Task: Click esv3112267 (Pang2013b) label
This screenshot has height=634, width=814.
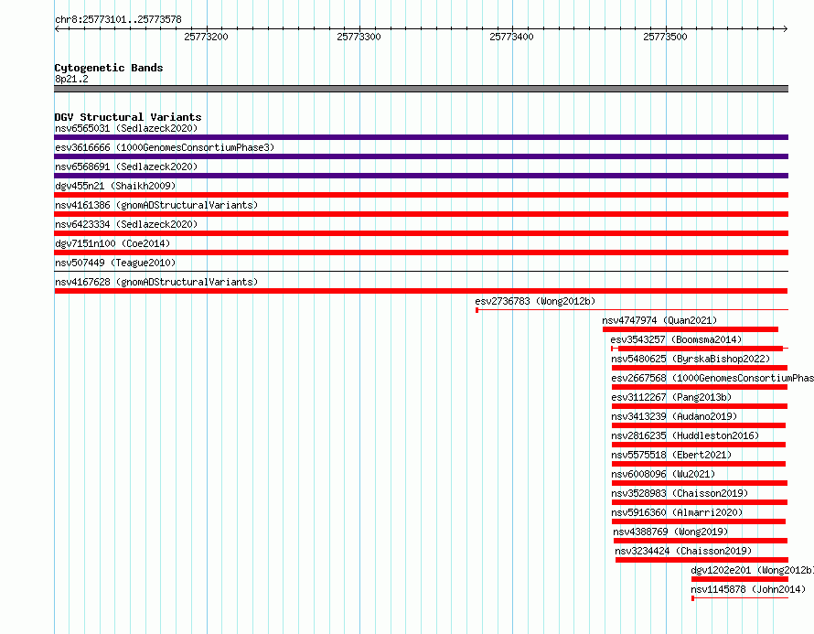Action: coord(671,397)
